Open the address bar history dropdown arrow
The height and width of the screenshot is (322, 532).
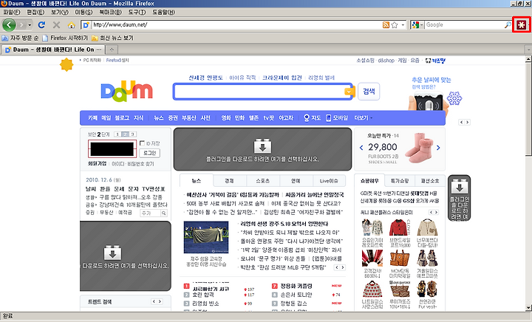click(403, 25)
